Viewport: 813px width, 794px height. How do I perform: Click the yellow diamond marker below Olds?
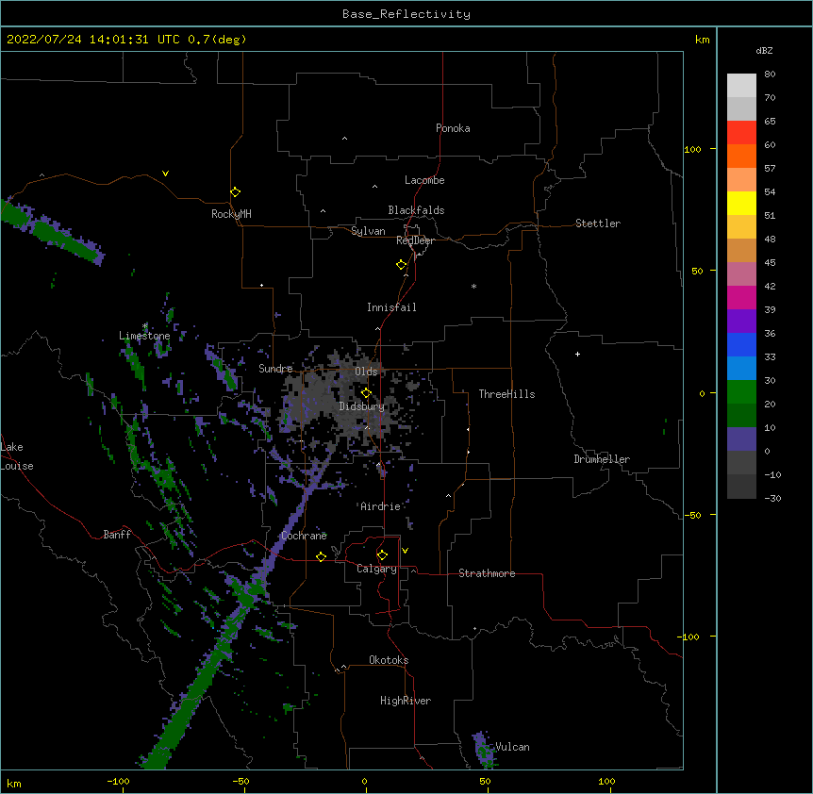point(367,393)
